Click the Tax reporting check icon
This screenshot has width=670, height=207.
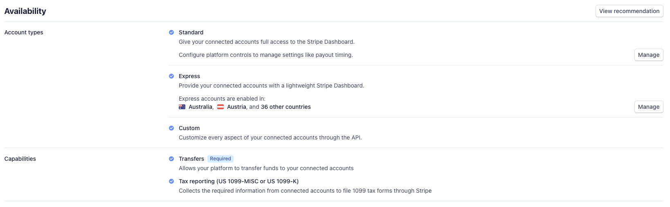171,181
